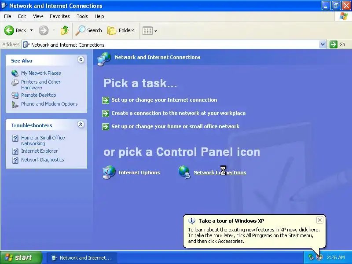The image size is (352, 264).
Task: Follow the Remote Desktop link
Action: tap(39, 95)
